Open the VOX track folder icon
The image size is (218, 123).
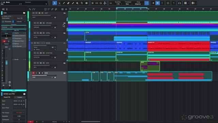[x=64, y=73]
